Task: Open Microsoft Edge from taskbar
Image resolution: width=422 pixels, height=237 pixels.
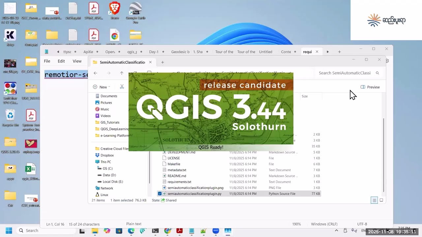Action: coord(131,231)
